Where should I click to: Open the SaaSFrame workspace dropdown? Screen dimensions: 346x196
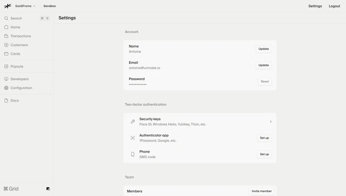click(25, 6)
